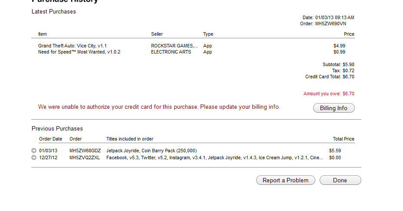Open Billing Info
The image size is (403, 211).
click(x=334, y=108)
